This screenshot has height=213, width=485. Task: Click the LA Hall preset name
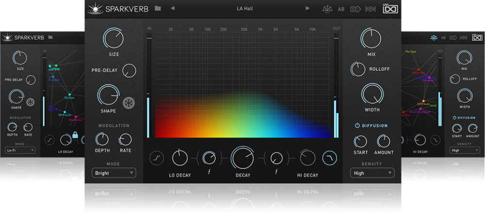(x=244, y=8)
